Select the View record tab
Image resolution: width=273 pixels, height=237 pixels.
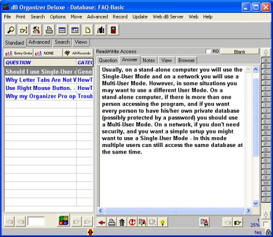[166, 61]
